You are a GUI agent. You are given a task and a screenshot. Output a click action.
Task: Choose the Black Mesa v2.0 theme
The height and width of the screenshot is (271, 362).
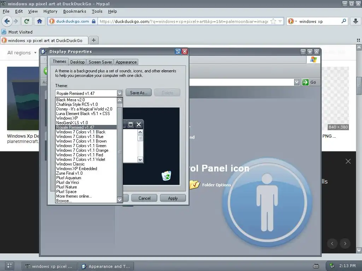pyautogui.click(x=86, y=100)
